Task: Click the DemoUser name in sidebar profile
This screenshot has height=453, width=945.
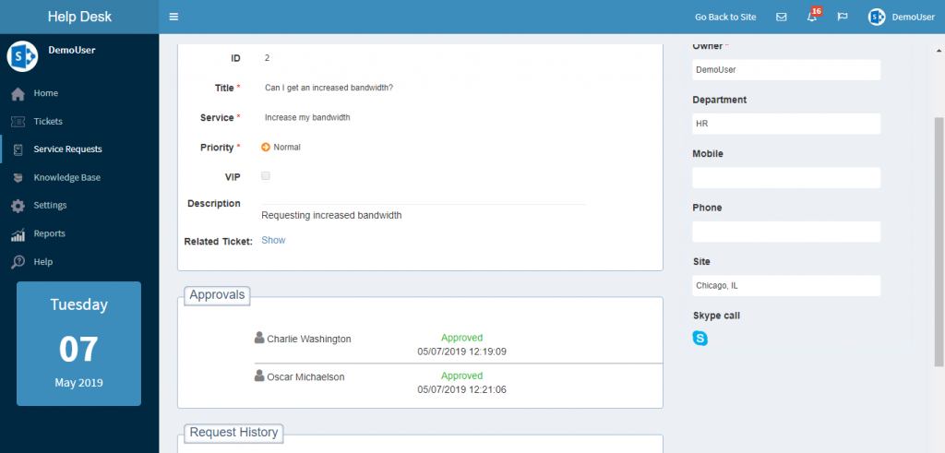Action: point(72,51)
